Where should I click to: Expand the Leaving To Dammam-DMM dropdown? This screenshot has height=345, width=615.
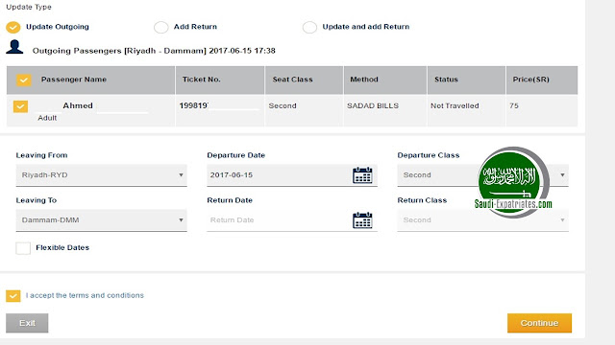(101, 220)
